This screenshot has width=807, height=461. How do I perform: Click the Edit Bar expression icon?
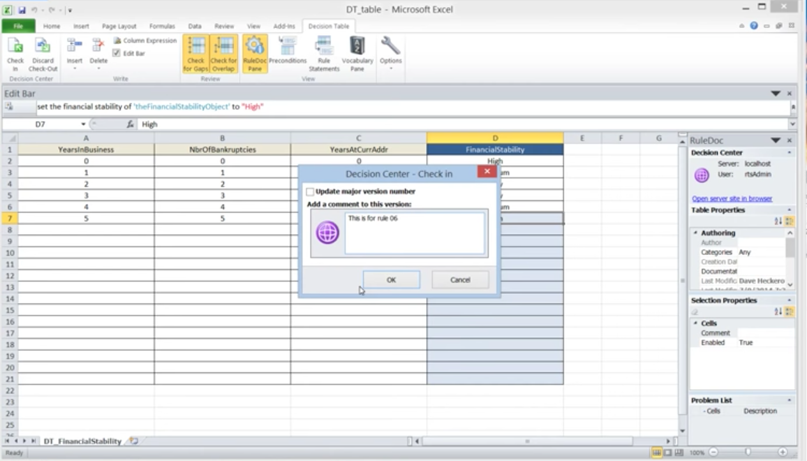(x=10, y=106)
